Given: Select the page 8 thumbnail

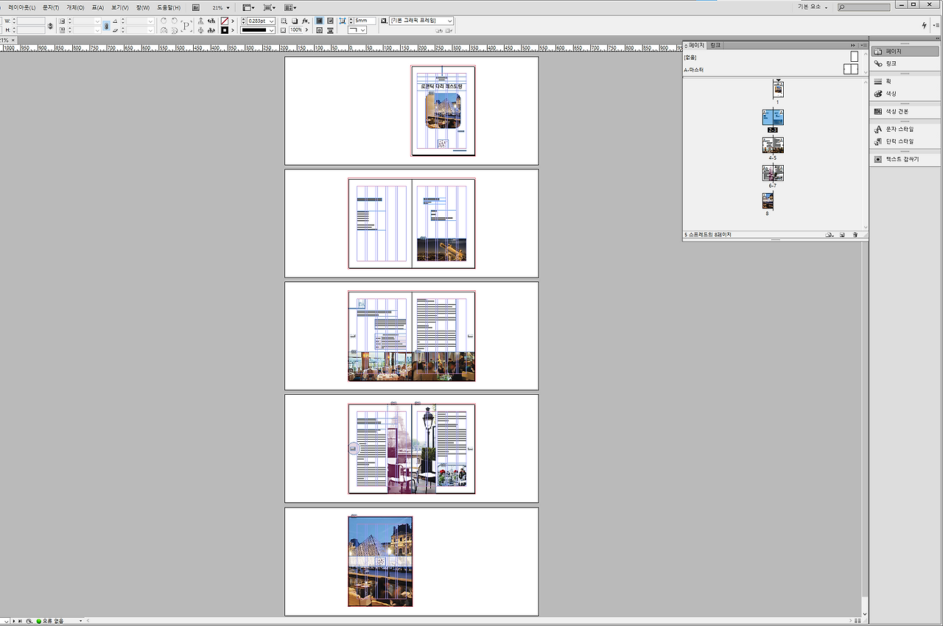Looking at the screenshot, I should 768,201.
